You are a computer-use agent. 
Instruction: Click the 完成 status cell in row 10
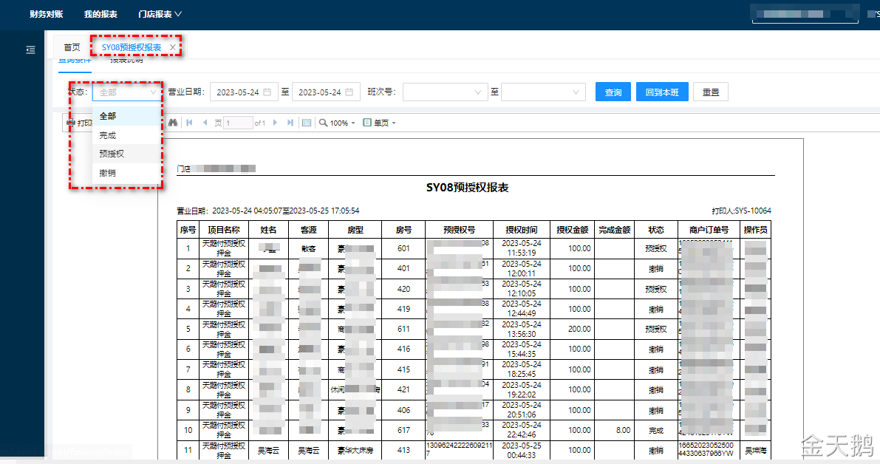656,430
